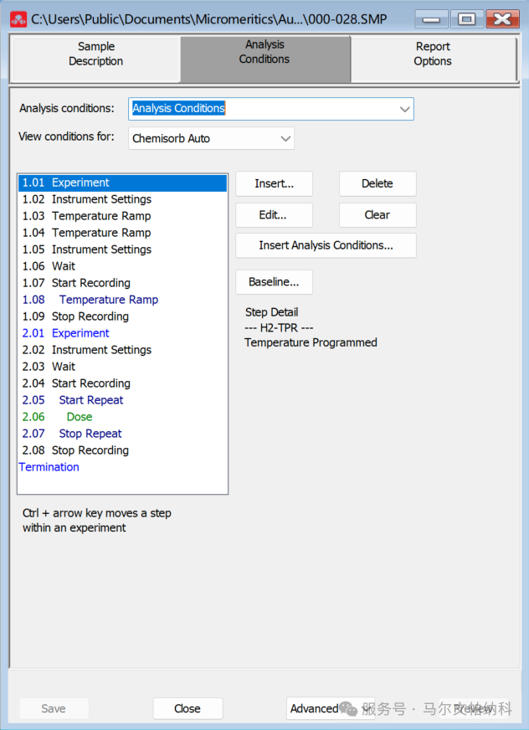529x730 pixels.
Task: Switch to the Sample Description tab
Action: [x=95, y=54]
